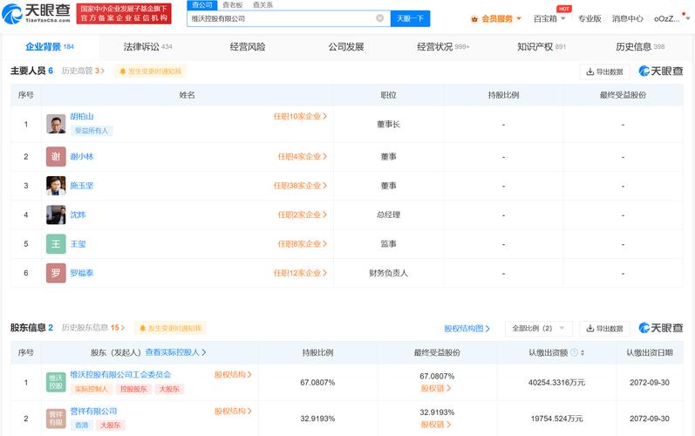Viewport: 695px width, 436px height.
Task: Click the 天眼一下 search button
Action: tap(410, 18)
